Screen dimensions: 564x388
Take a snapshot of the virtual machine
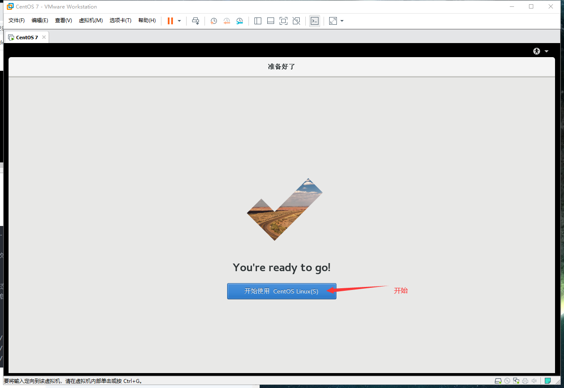(214, 21)
